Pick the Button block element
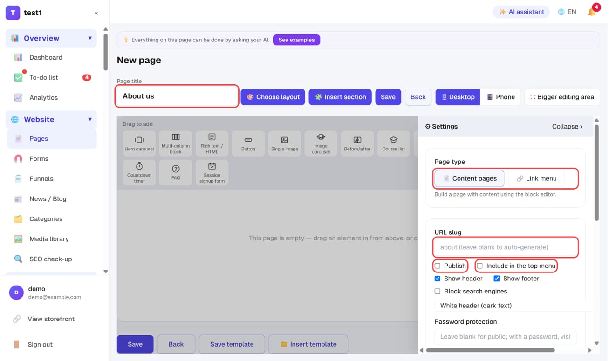 click(248, 143)
